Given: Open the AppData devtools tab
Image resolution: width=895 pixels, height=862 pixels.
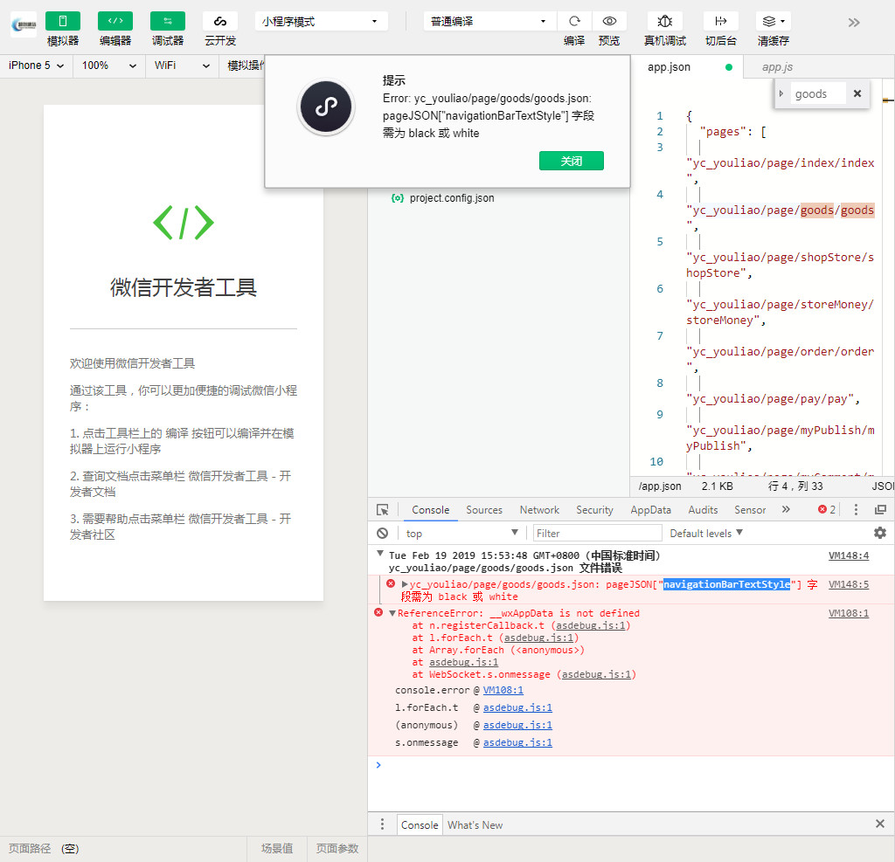Looking at the screenshot, I should pyautogui.click(x=650, y=510).
